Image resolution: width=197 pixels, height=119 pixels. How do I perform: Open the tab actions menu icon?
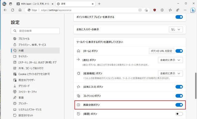point(11,4)
